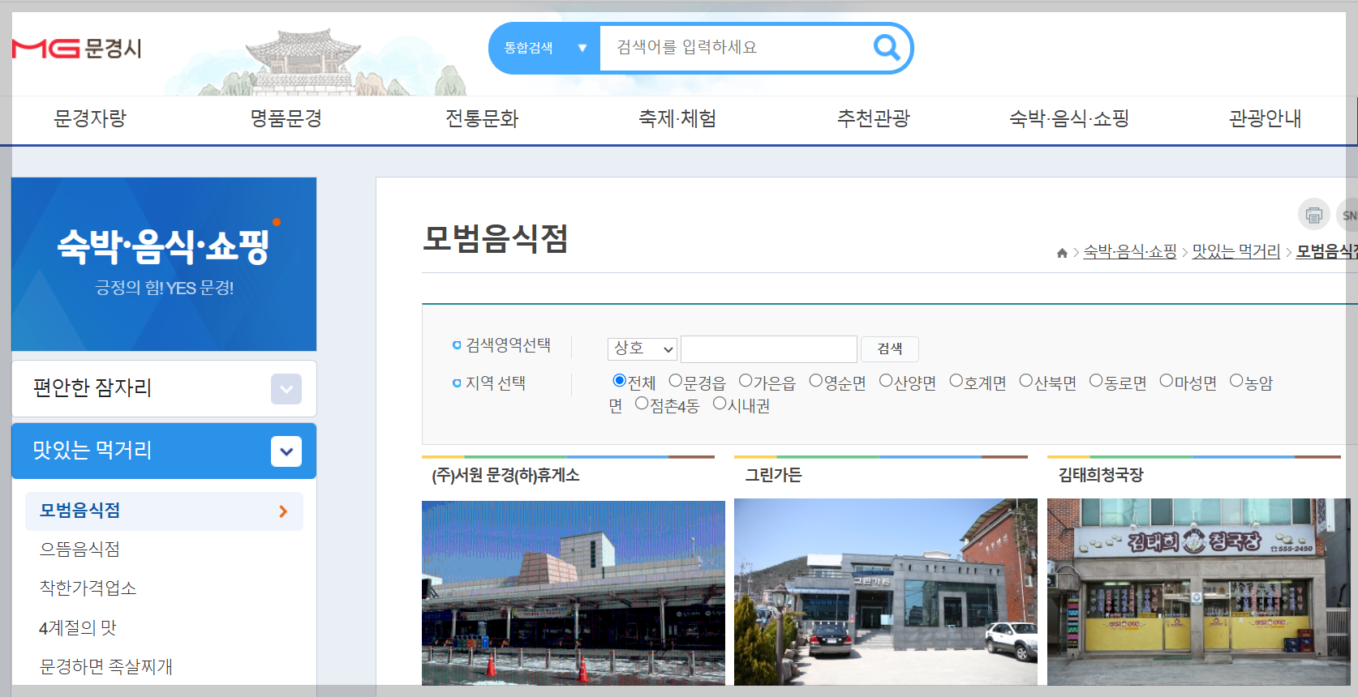Open the 전통문화 menu
Viewport: 1358px width, 697px height.
[482, 118]
